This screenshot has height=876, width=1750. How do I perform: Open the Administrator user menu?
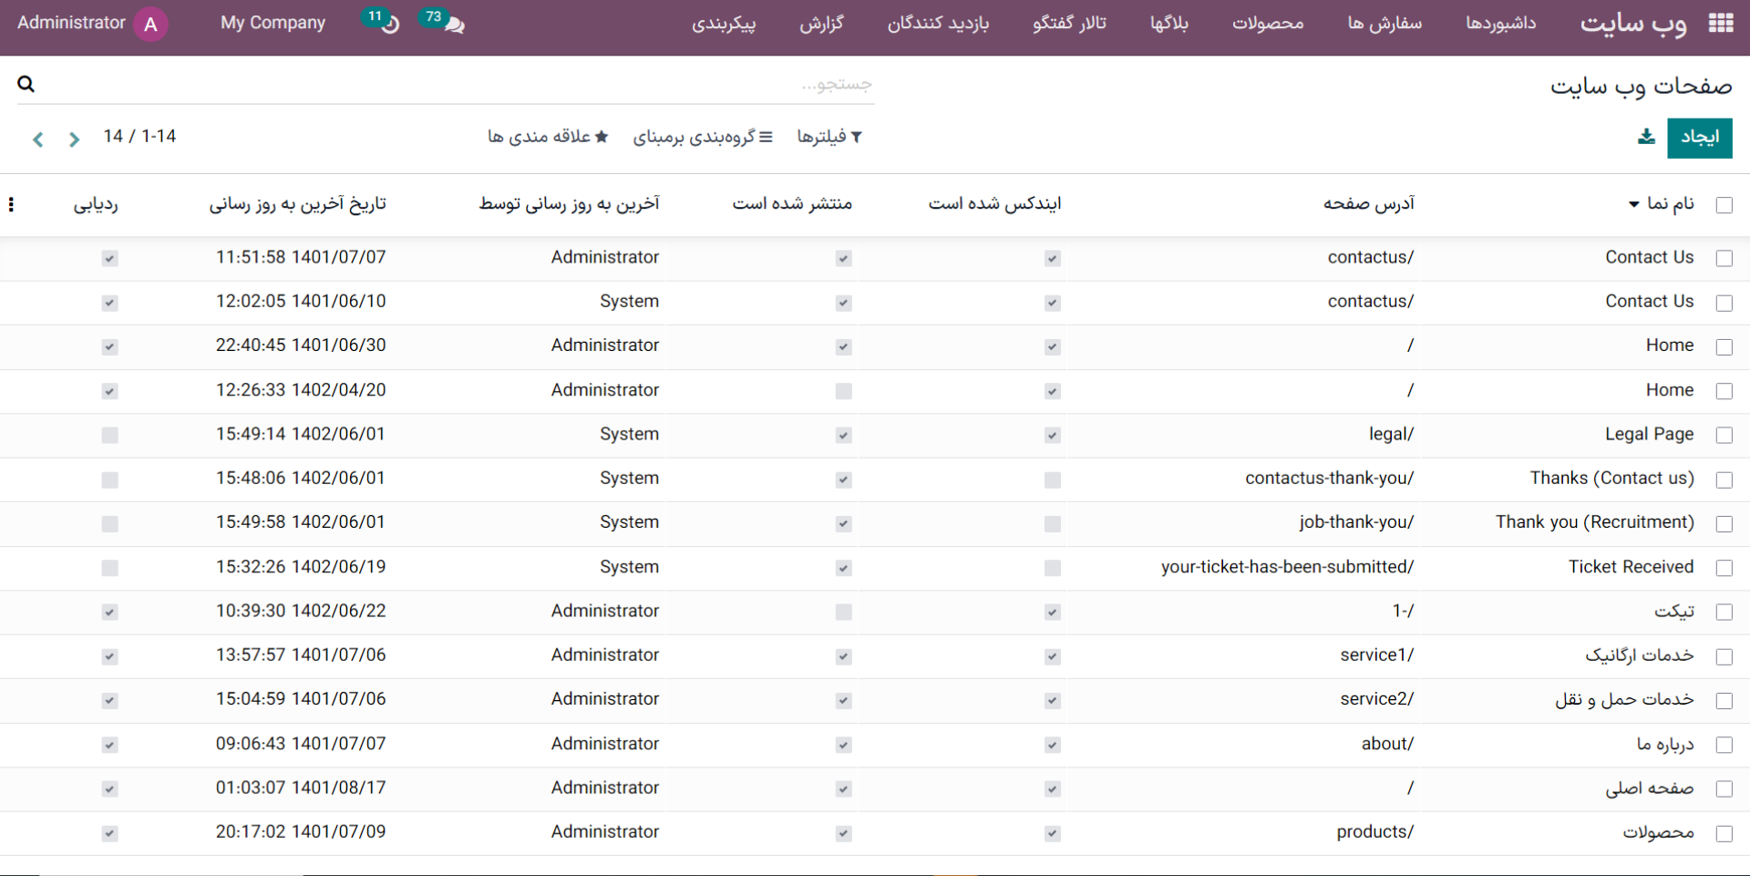[92, 23]
